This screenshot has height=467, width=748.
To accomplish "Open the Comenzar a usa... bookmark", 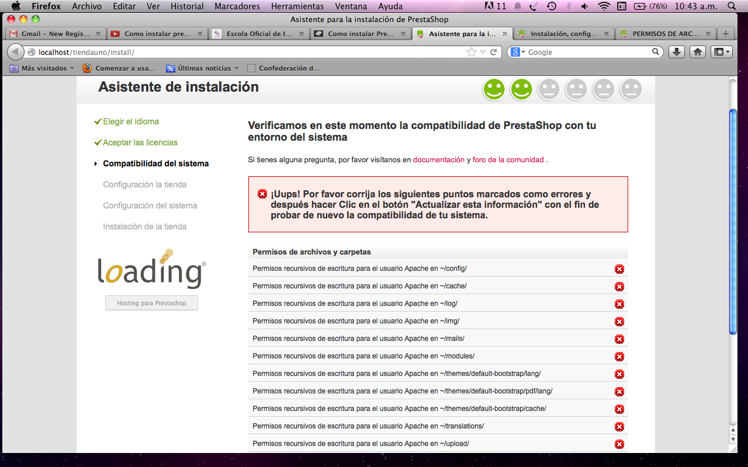I will [119, 68].
